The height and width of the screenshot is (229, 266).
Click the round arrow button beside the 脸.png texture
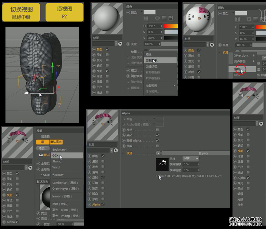(158, 153)
